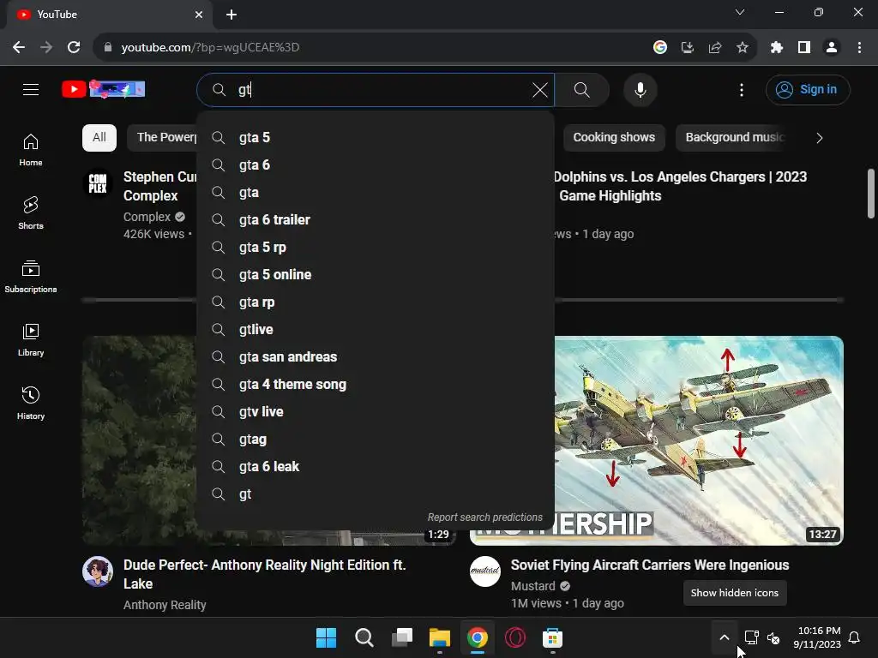Open Opera browser from the taskbar
This screenshot has width=878, height=658.
pos(515,637)
